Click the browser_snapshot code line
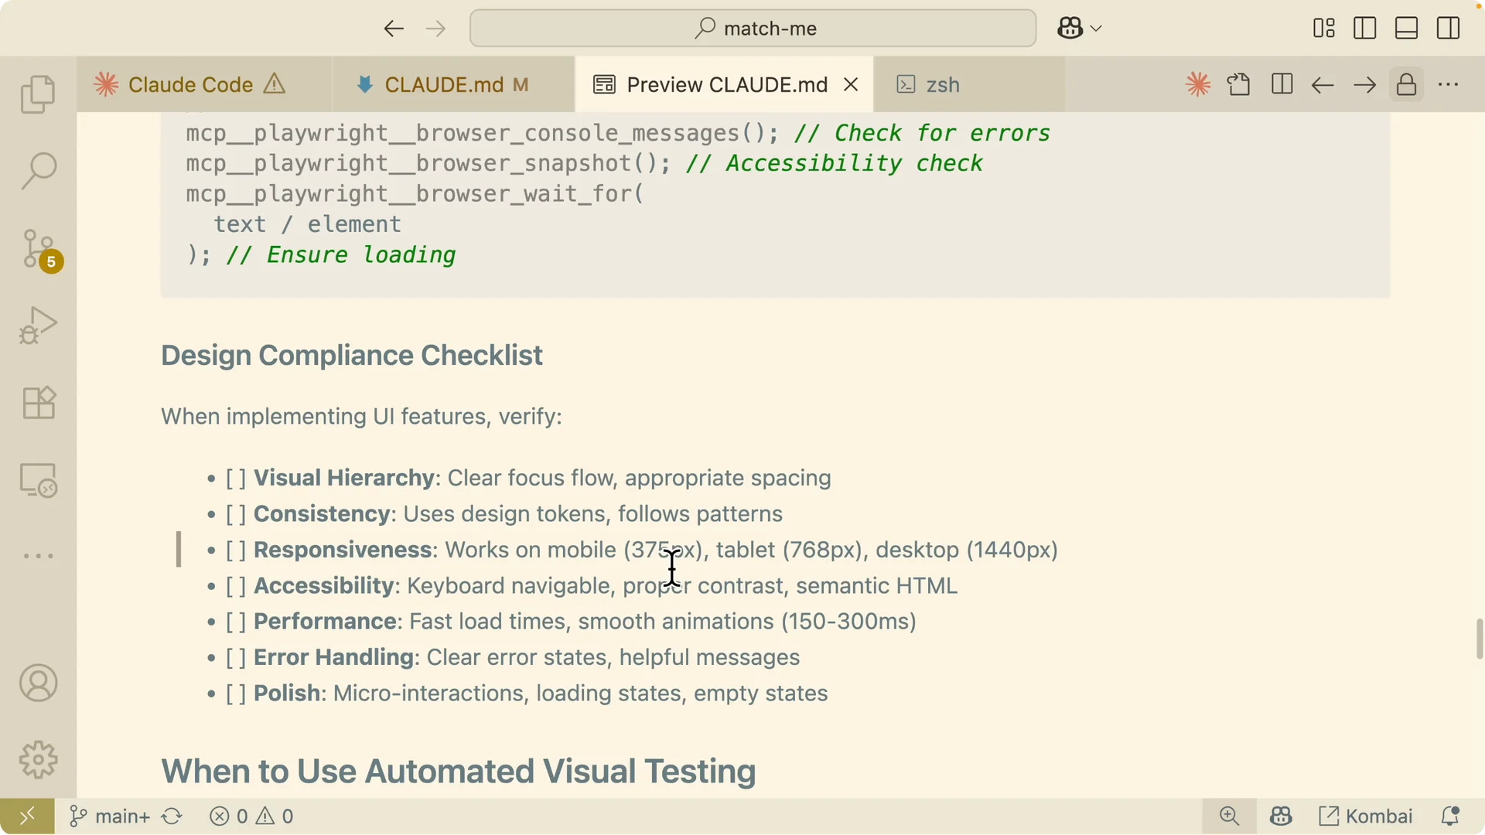Viewport: 1485px width, 835px height. [x=585, y=163]
